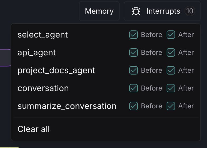Uncheck Before for select_agent
Image resolution: width=207 pixels, height=148 pixels.
(134, 35)
